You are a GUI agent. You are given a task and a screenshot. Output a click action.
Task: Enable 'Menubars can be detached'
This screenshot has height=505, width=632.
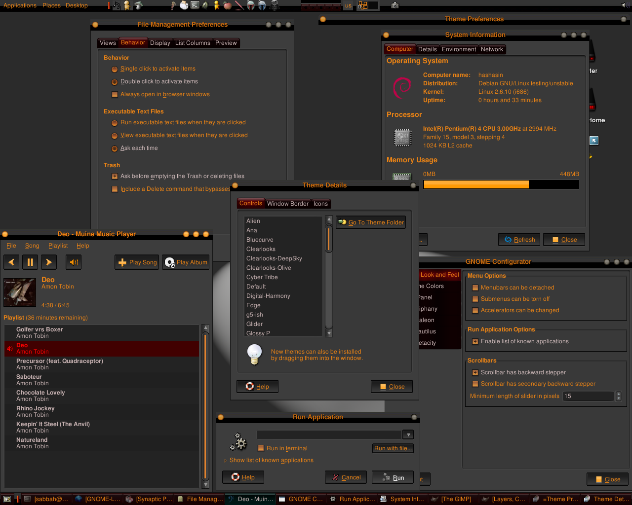pos(513,288)
